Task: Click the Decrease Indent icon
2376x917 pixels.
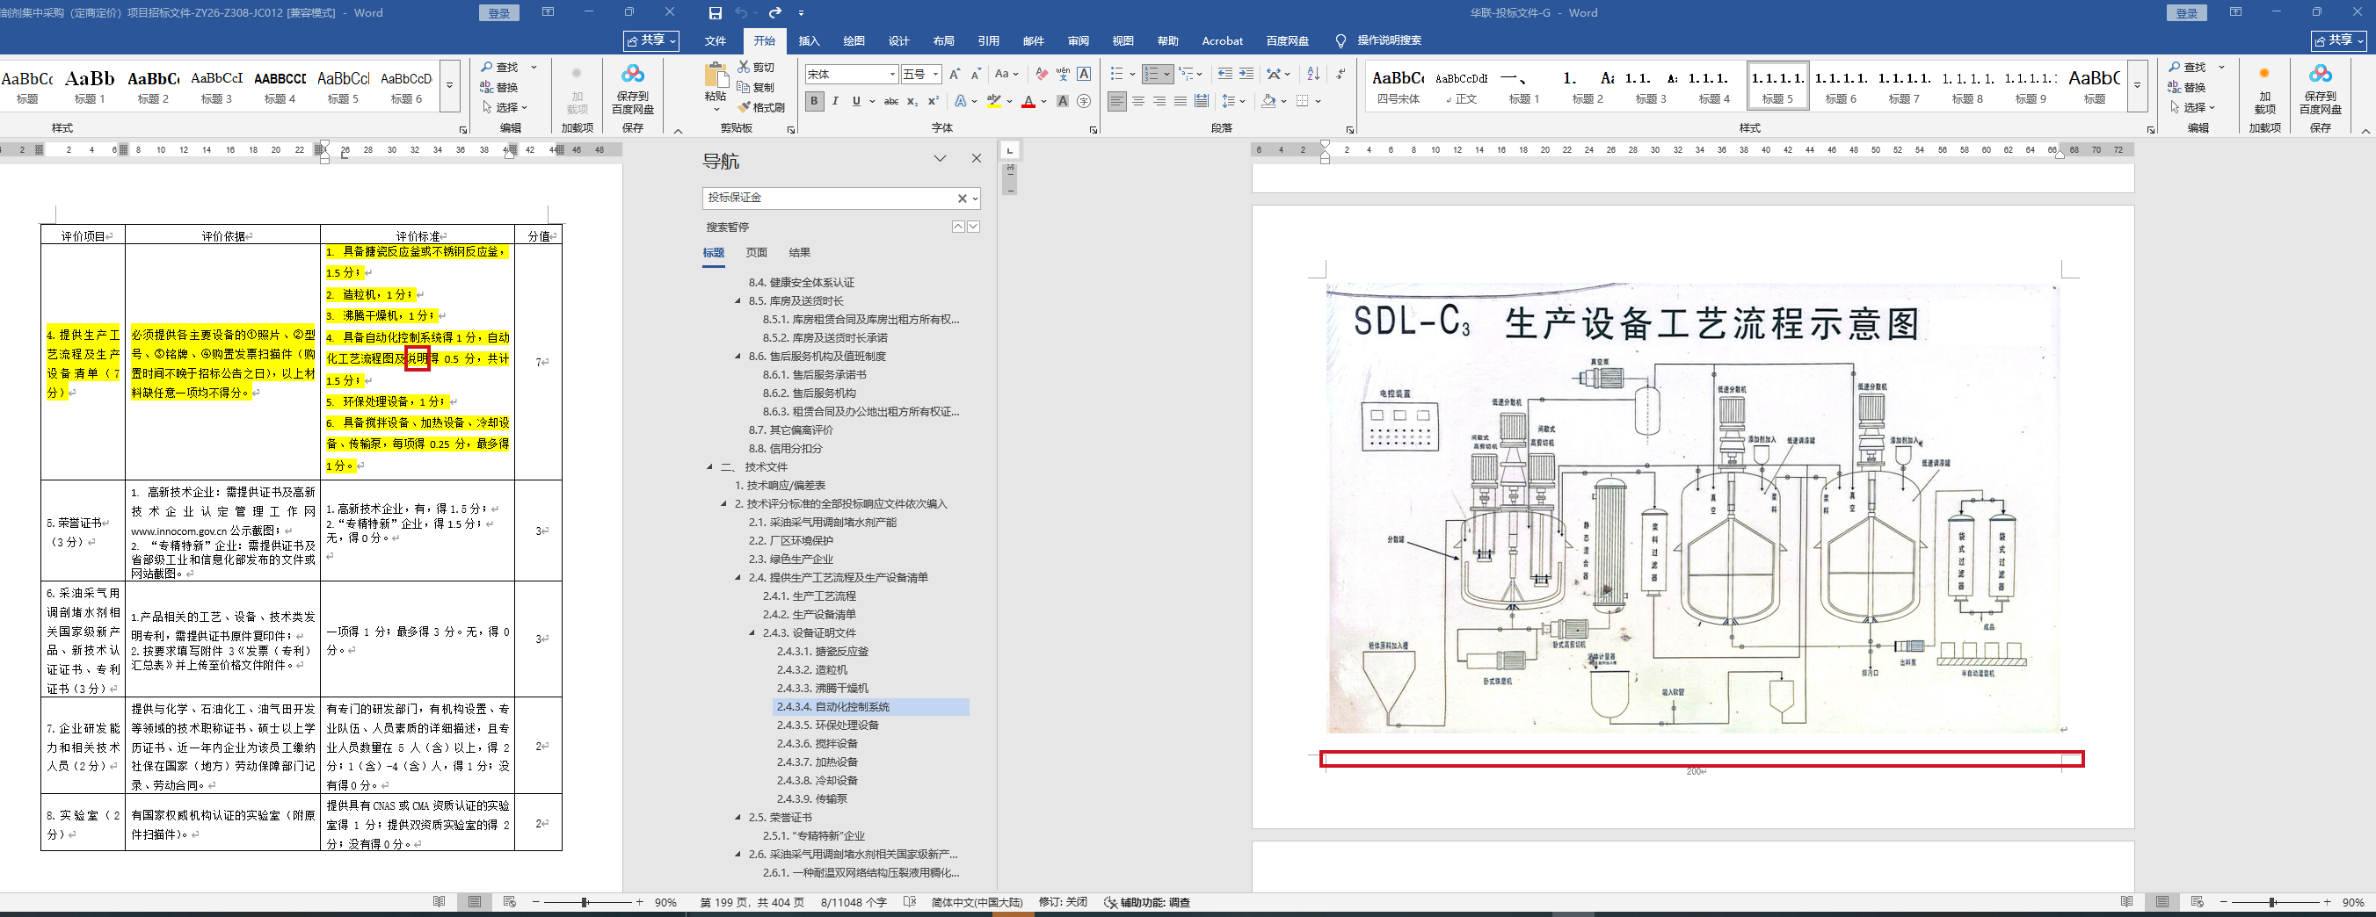Action: pos(1224,74)
